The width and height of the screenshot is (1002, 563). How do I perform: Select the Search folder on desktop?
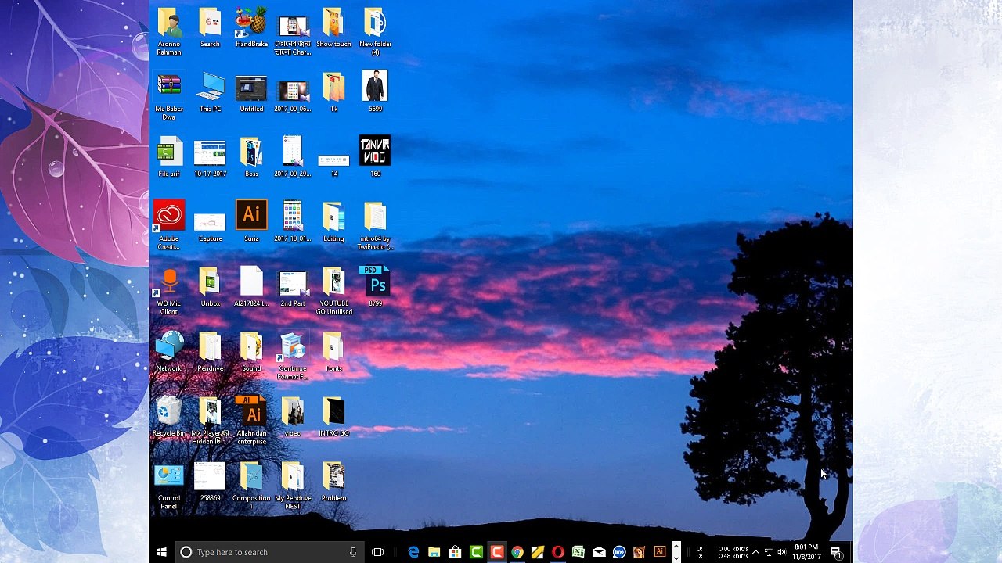tap(211, 23)
